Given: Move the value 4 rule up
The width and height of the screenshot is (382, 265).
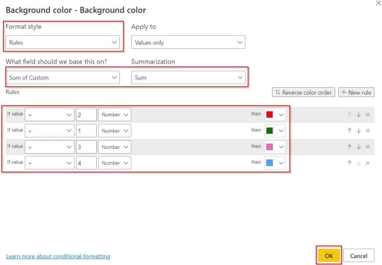Looking at the screenshot, I should pyautogui.click(x=349, y=163).
